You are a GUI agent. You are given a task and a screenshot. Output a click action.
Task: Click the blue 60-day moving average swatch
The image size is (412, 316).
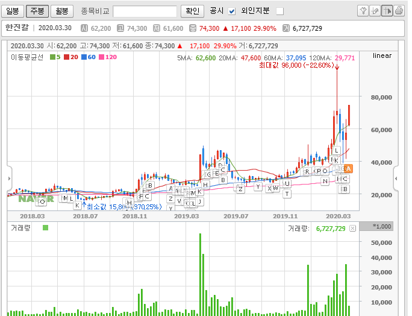[84, 57]
